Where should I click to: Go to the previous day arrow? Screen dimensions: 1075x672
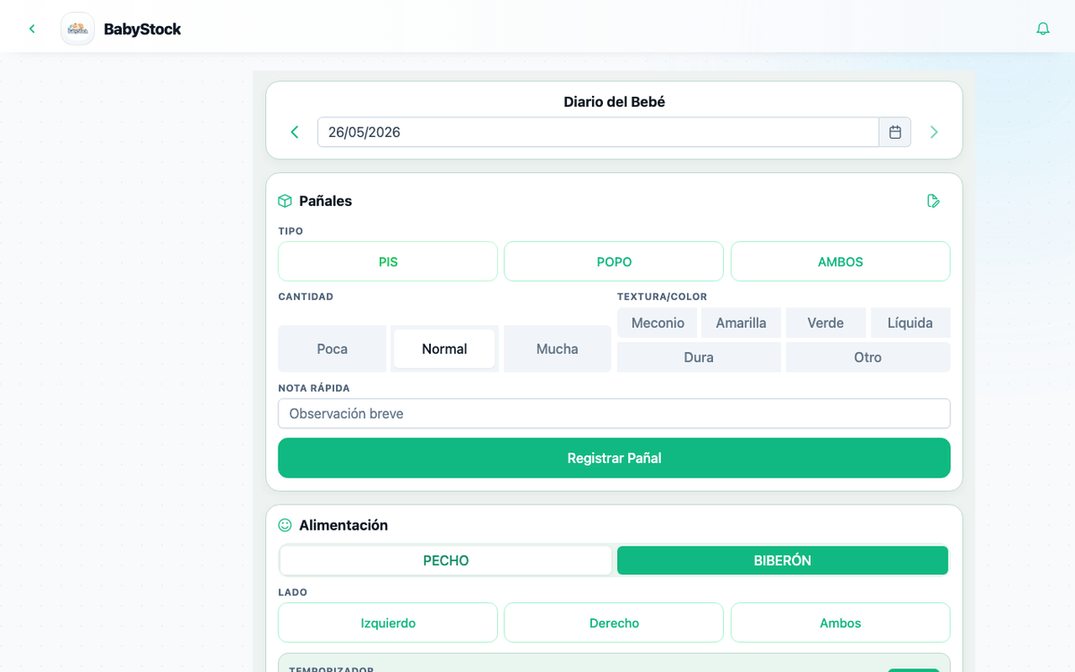pyautogui.click(x=295, y=133)
